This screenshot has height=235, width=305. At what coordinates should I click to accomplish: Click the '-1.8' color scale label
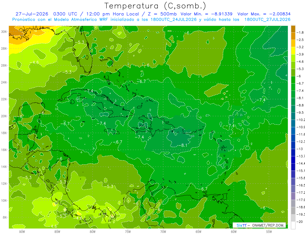point(300,32)
